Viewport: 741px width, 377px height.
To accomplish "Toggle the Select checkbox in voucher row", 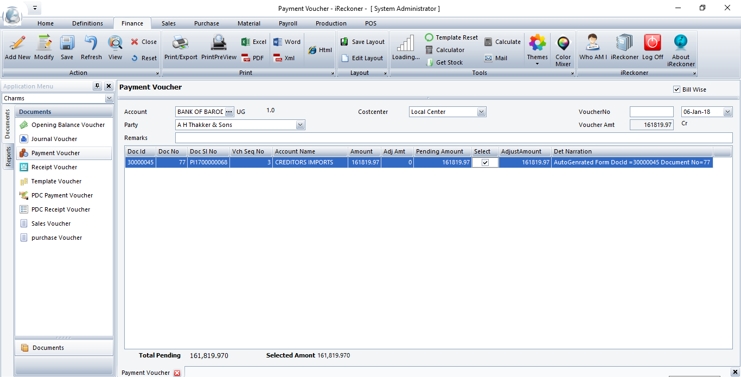I will [485, 162].
